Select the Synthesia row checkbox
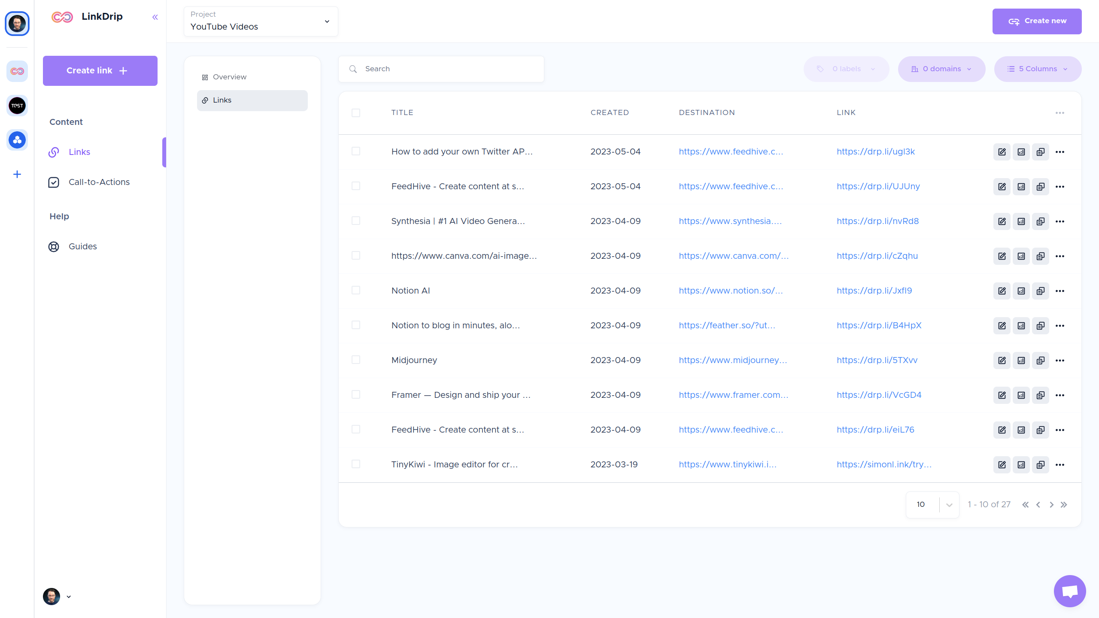The image size is (1099, 618). pyautogui.click(x=356, y=221)
